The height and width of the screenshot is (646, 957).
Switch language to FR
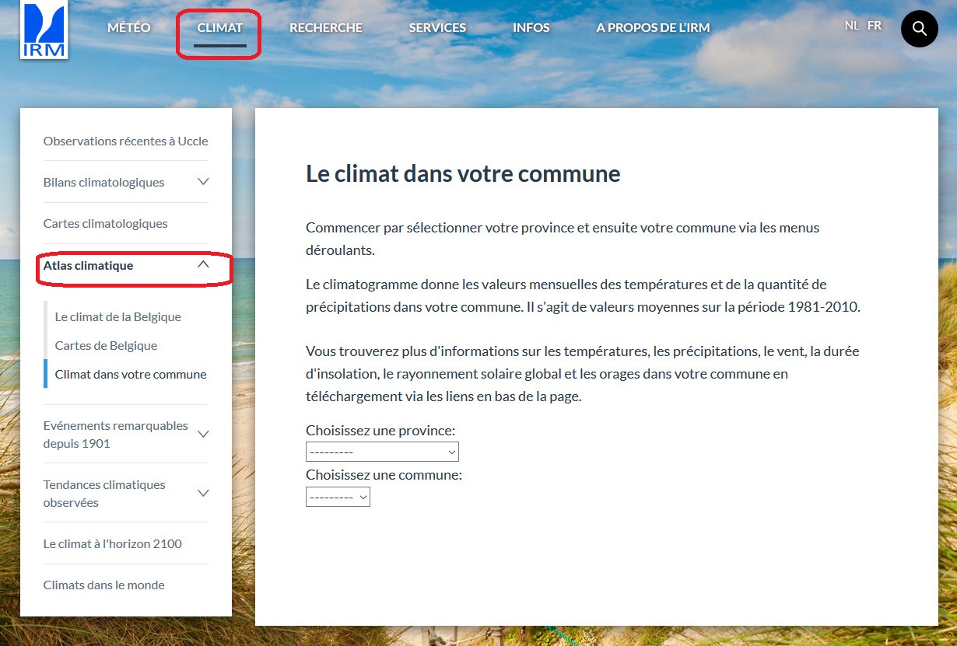(875, 26)
